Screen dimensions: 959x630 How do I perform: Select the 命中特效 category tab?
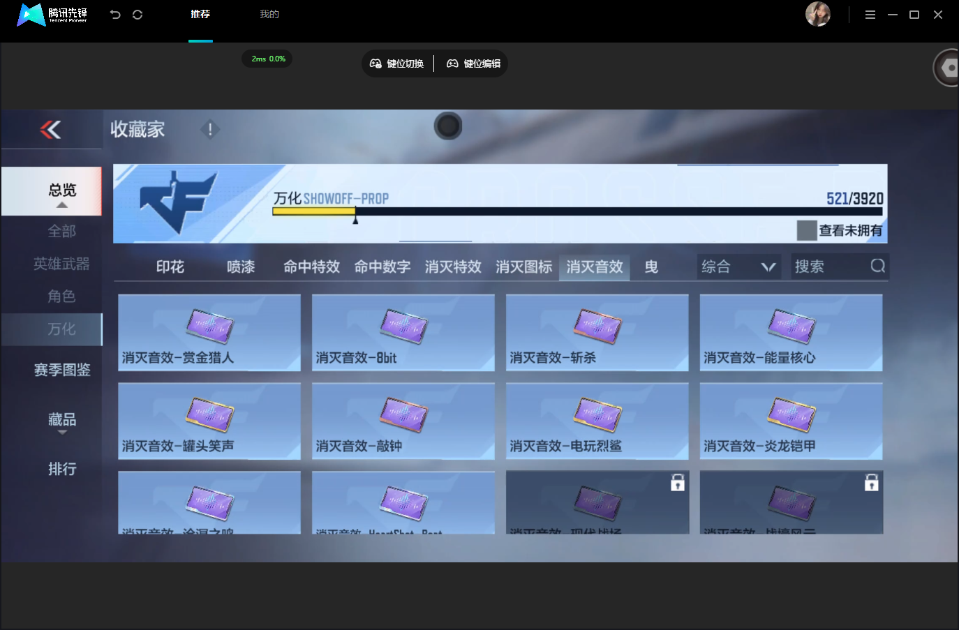[x=311, y=267]
